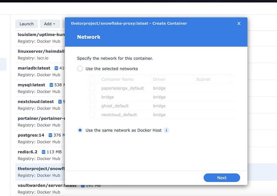Click the Next button
Screen dimensions: 277x196
222,178
